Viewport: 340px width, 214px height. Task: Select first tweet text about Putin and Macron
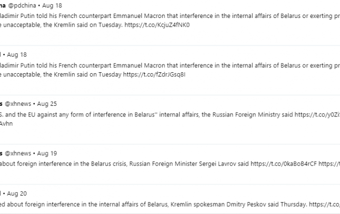click(170, 20)
